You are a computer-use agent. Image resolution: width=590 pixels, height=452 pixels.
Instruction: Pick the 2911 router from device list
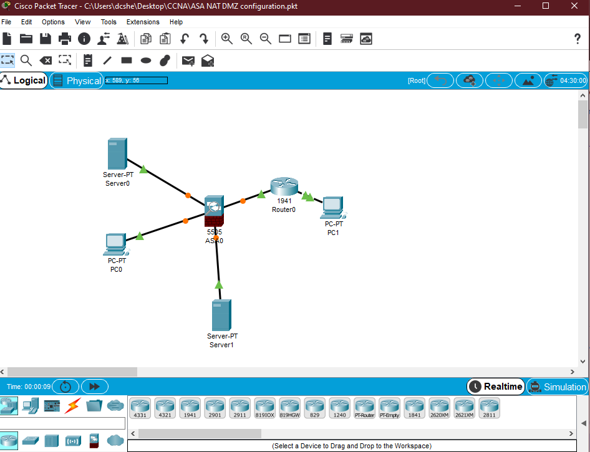click(x=239, y=408)
